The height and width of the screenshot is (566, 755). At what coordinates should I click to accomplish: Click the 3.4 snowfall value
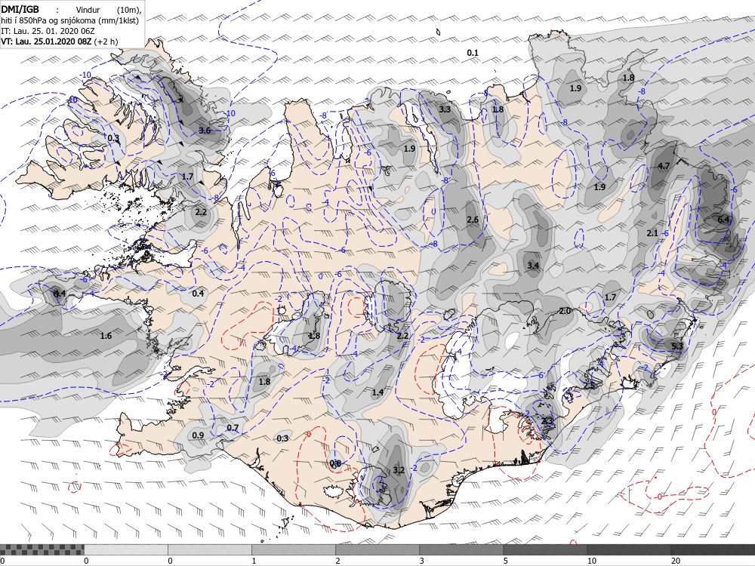coord(533,265)
